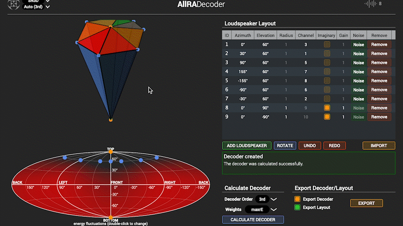Toggle Imaginary for loudspeaker 7
The width and height of the screenshot is (403, 226).
coord(327,99)
